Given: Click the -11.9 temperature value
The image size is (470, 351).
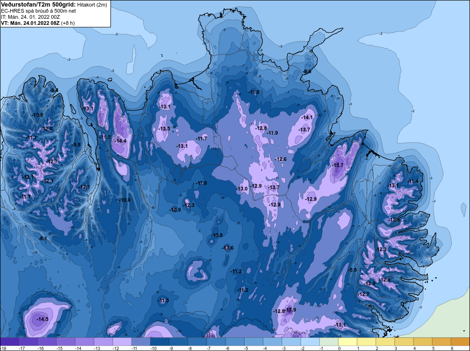Looking at the screenshot, I should pyautogui.click(x=272, y=133).
